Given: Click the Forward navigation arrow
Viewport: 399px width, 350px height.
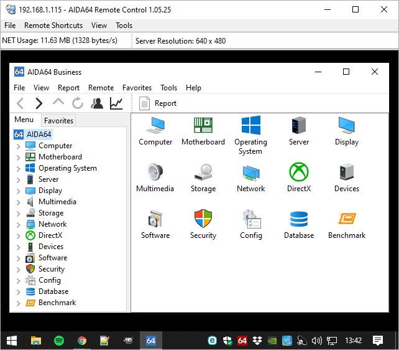Looking at the screenshot, I should [39, 103].
